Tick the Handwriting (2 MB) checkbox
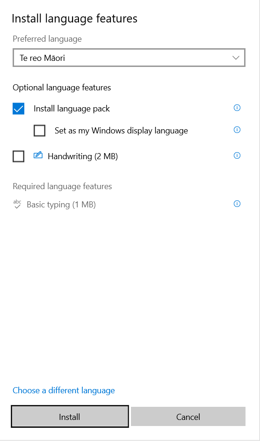The image size is (260, 441). pos(19,156)
